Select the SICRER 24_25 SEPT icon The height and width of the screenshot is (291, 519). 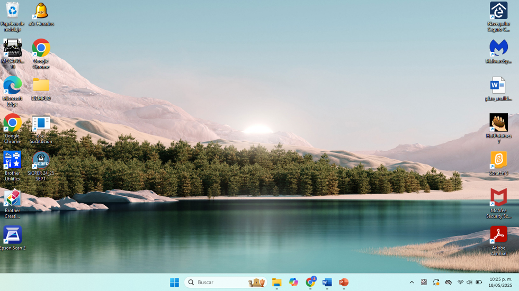[41, 166]
